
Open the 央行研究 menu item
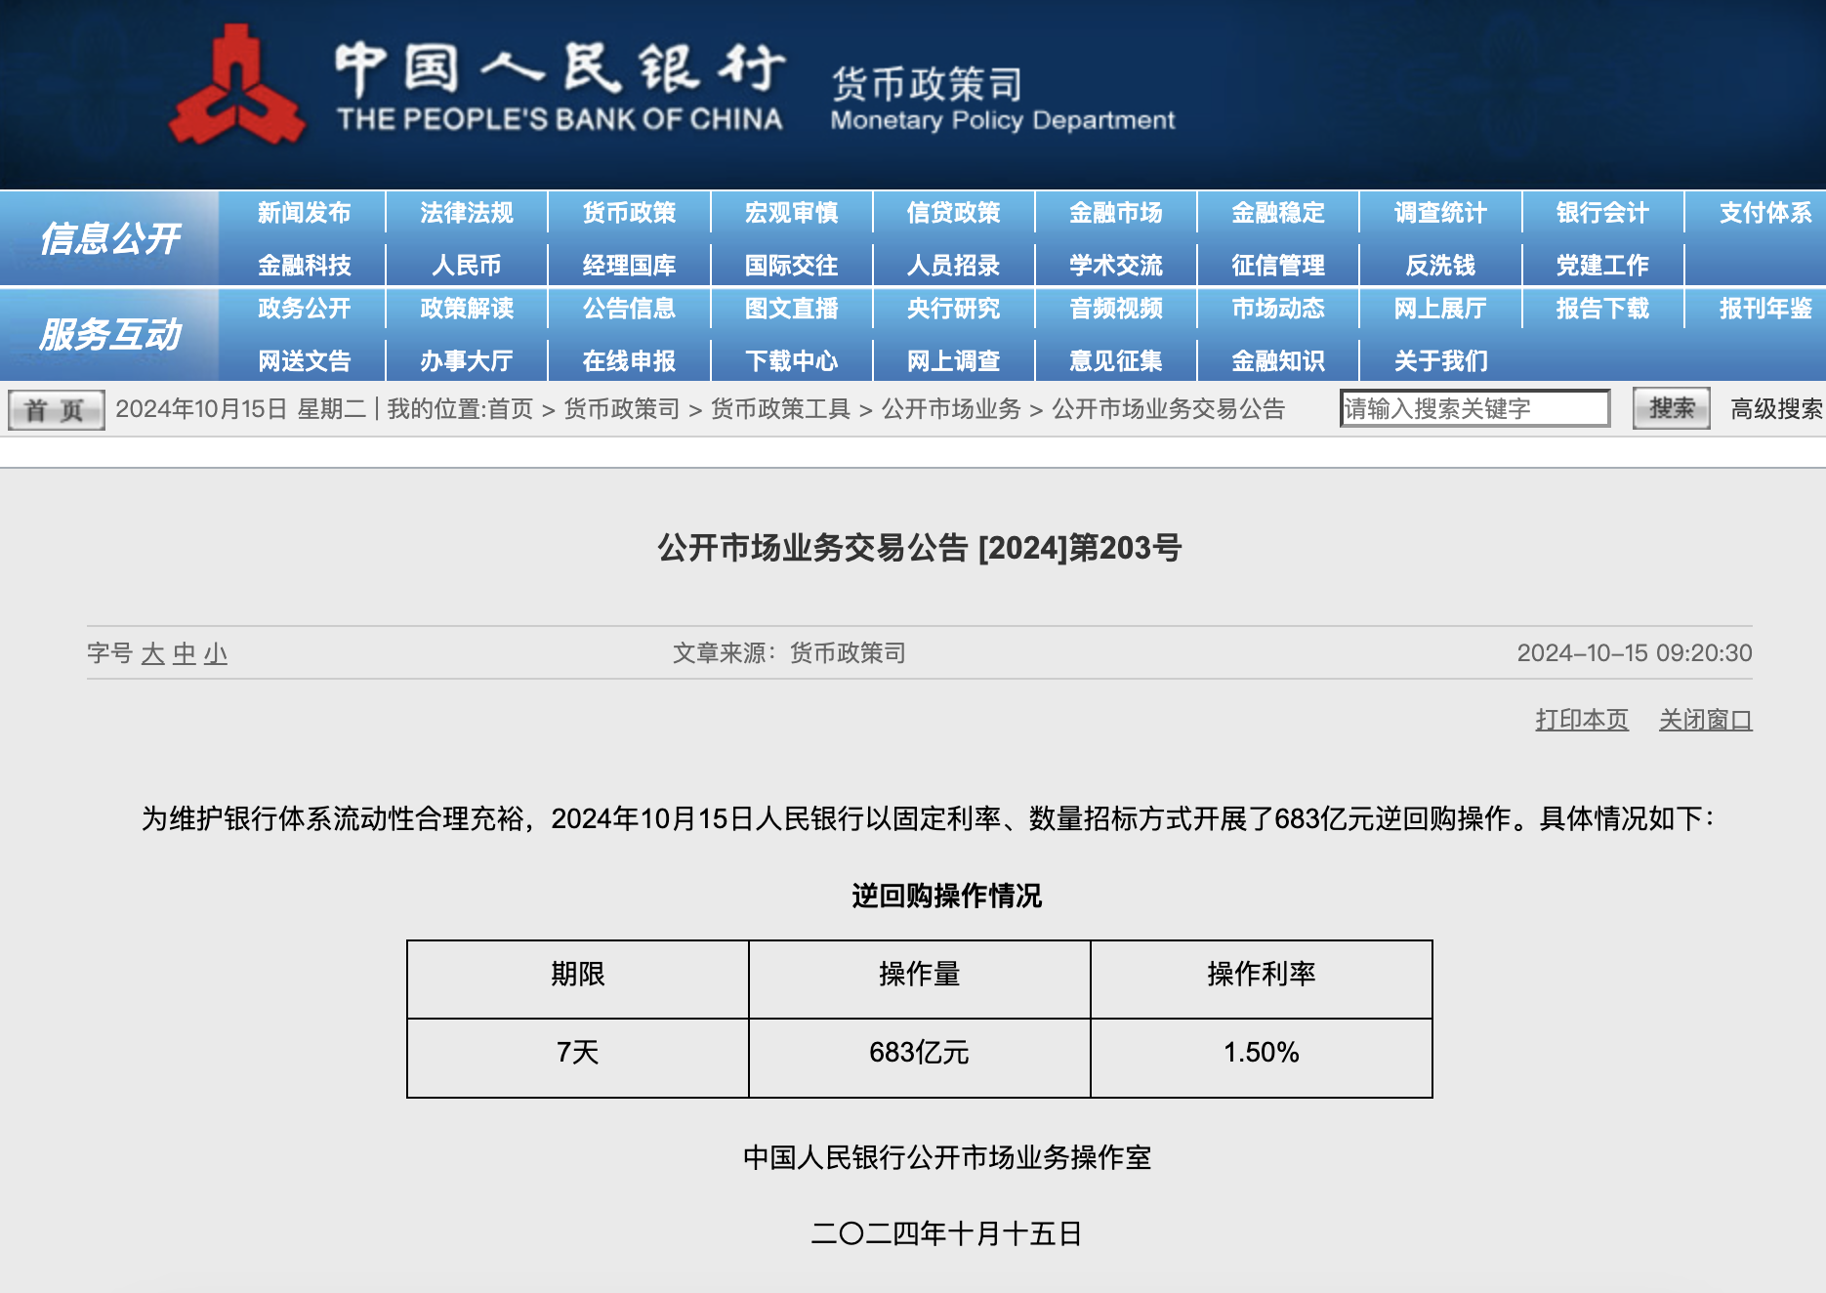click(x=953, y=309)
